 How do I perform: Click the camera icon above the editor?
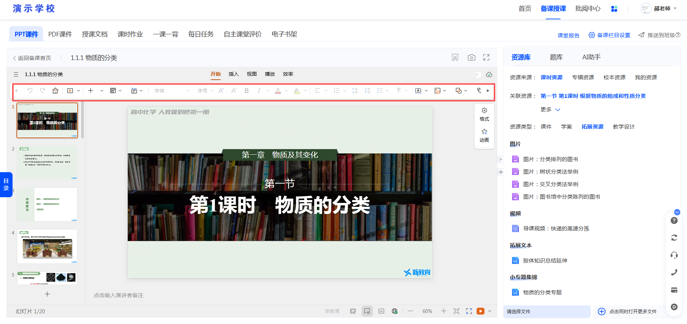(x=472, y=58)
